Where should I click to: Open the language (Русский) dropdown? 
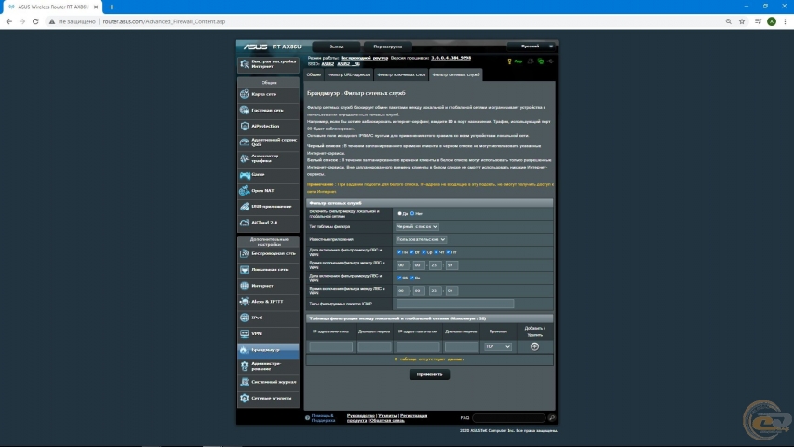[x=532, y=47]
